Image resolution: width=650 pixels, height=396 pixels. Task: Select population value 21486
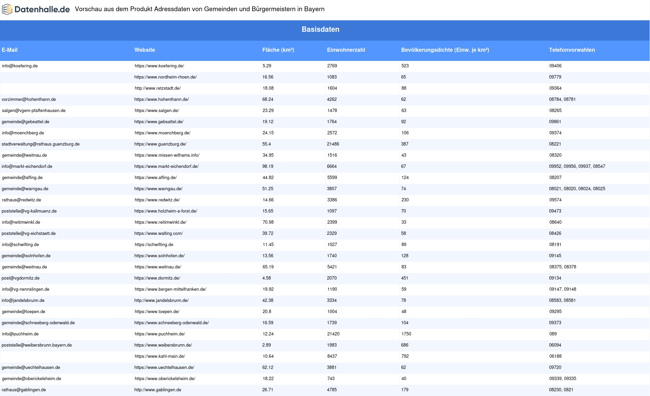click(x=333, y=144)
